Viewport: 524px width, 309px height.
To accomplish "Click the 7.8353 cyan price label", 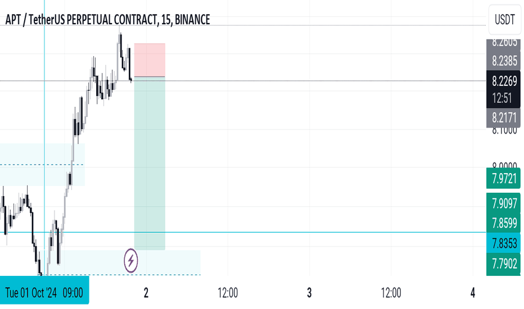I will tap(503, 243).
